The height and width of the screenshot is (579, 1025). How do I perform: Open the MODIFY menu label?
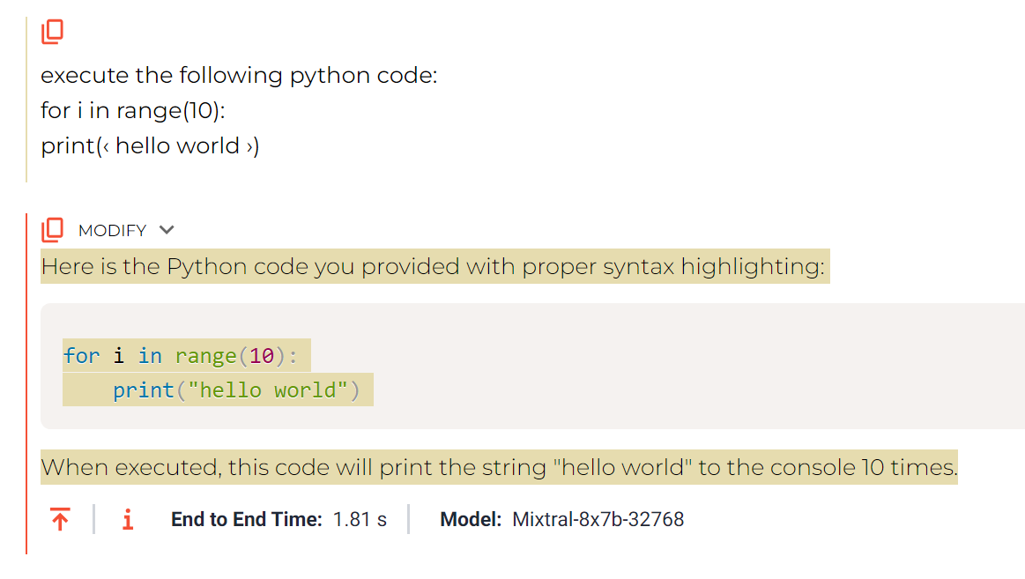point(112,231)
